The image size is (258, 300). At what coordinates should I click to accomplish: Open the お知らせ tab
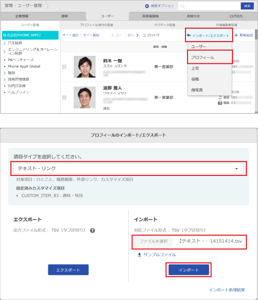[x=193, y=16]
